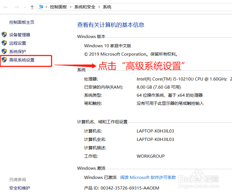The height and width of the screenshot is (194, 232).
Task: Click 64 位操作系统 system type value
Action: pyautogui.click(x=170, y=95)
